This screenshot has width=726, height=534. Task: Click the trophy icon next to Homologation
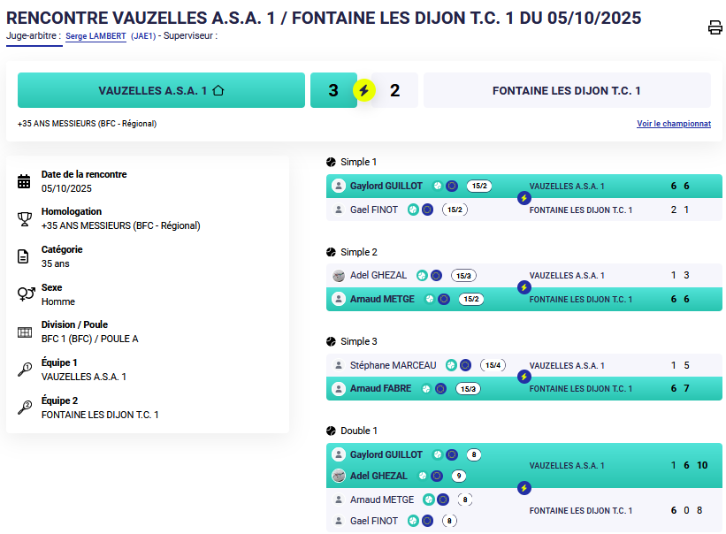click(x=25, y=218)
